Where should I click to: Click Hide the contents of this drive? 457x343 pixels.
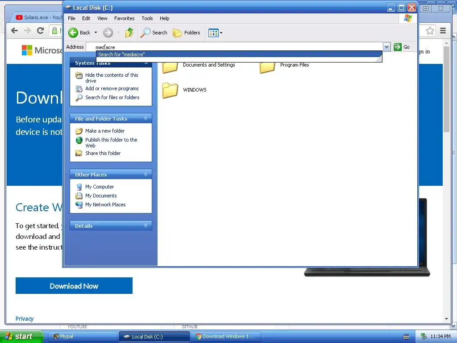pos(112,78)
